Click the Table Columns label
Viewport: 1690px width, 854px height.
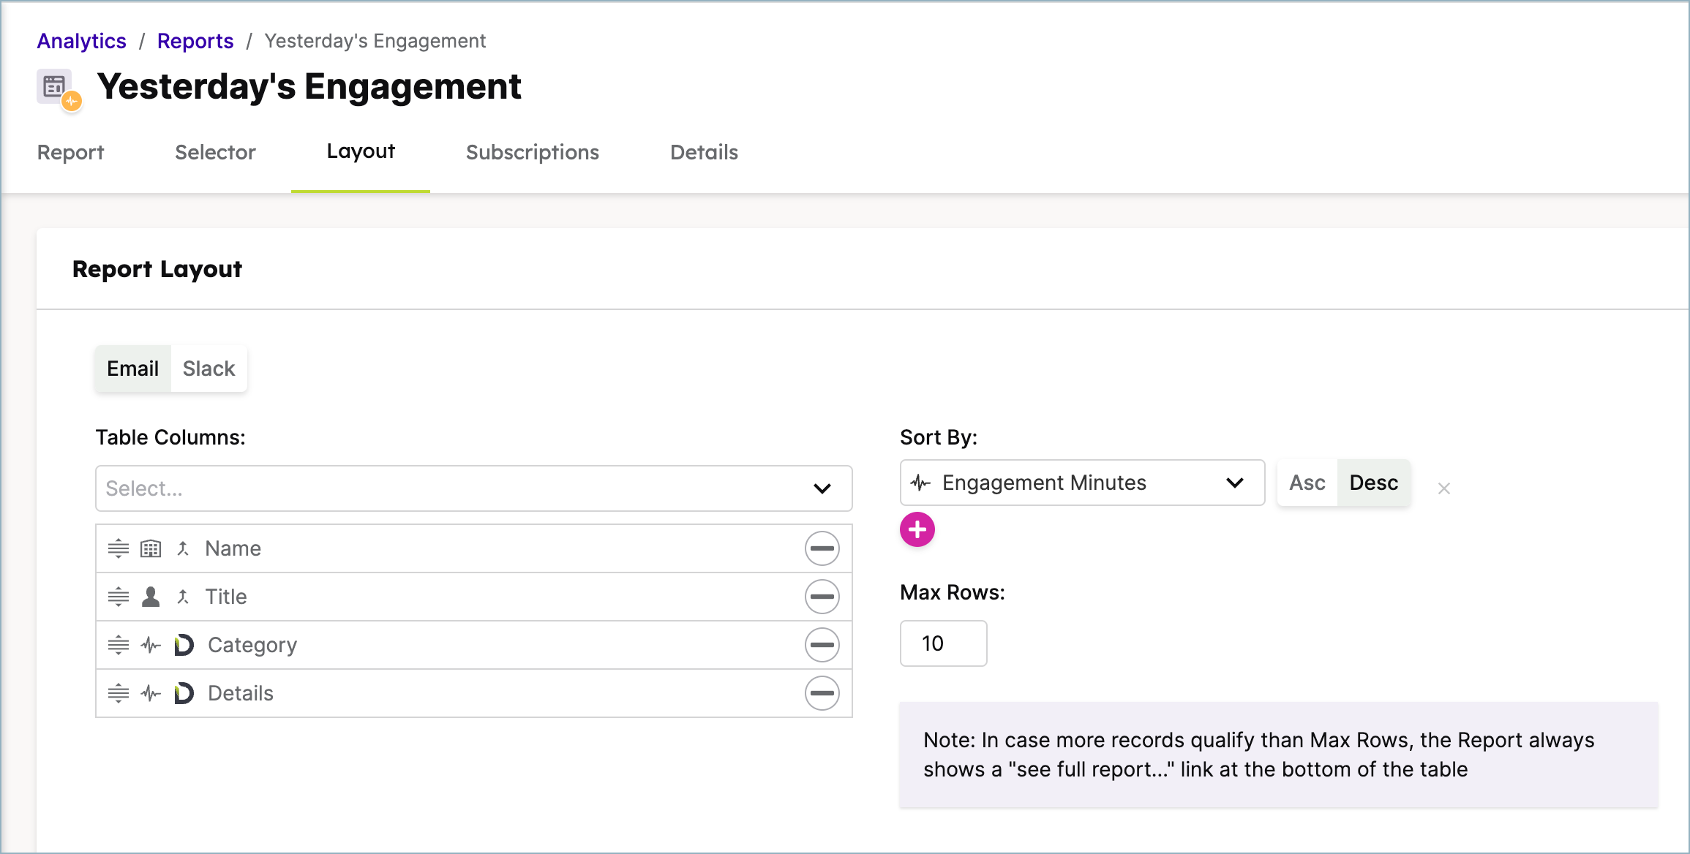click(x=170, y=437)
